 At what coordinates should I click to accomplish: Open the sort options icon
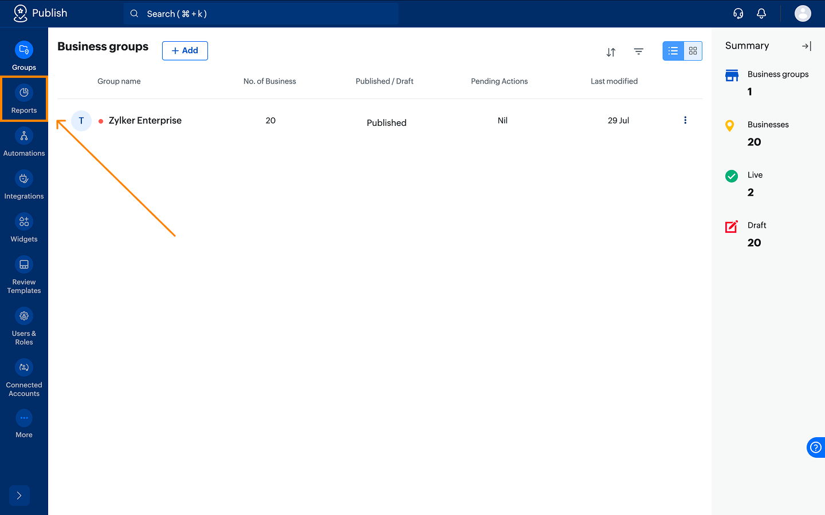611,52
